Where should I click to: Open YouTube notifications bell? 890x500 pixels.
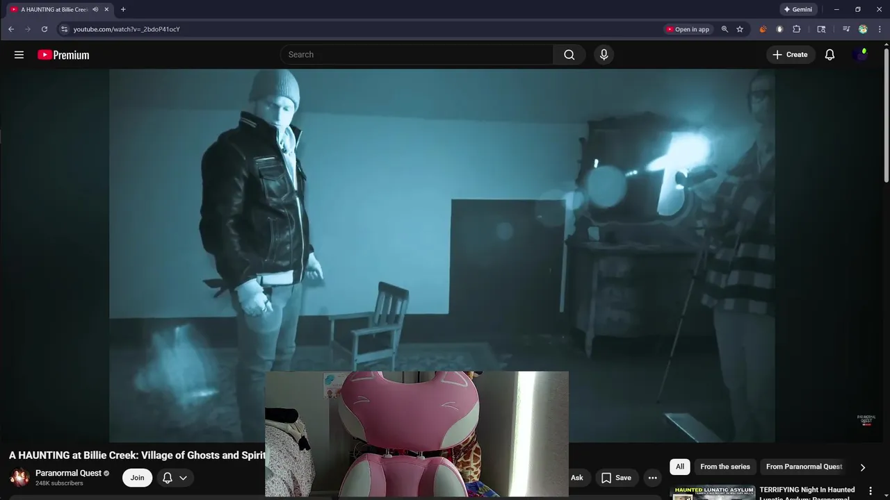click(830, 55)
